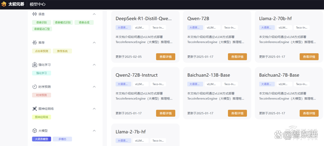Click vLLM tag on DeepSeek-R1-Distill card
The image size is (324, 146).
coord(141,27)
